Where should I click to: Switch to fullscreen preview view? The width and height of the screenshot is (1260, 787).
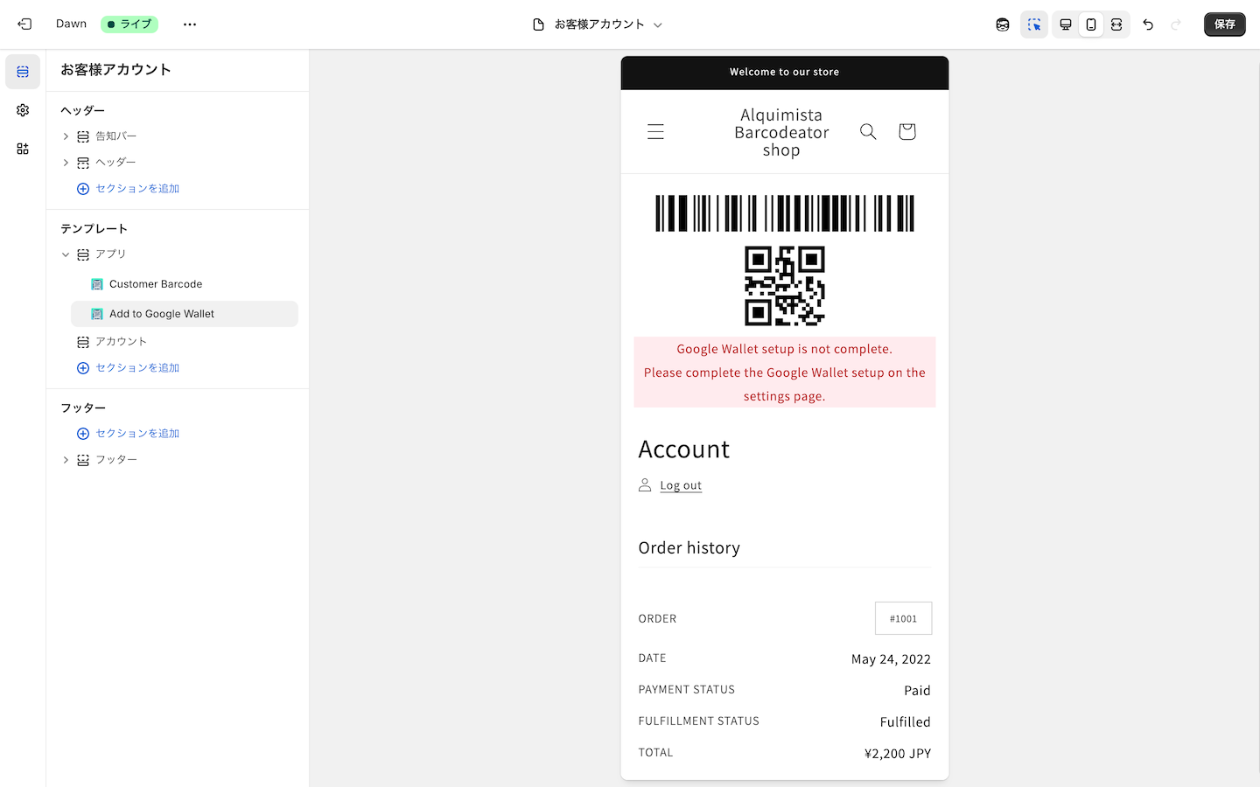coord(1116,24)
